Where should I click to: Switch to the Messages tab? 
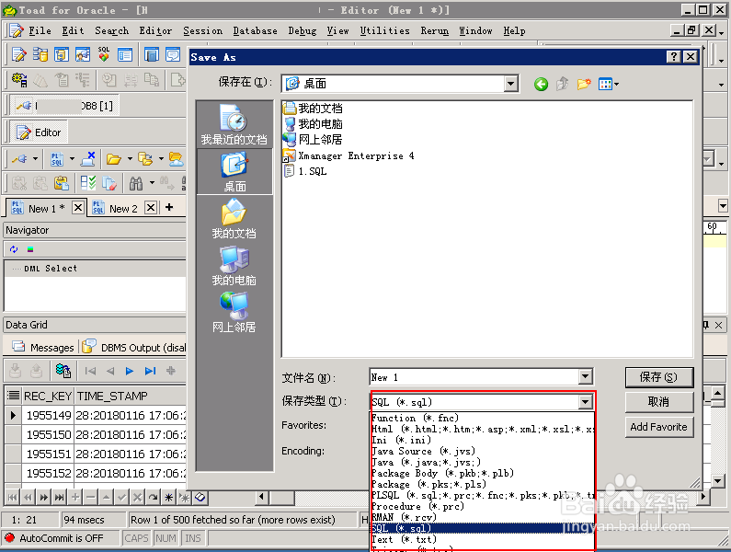click(x=43, y=348)
